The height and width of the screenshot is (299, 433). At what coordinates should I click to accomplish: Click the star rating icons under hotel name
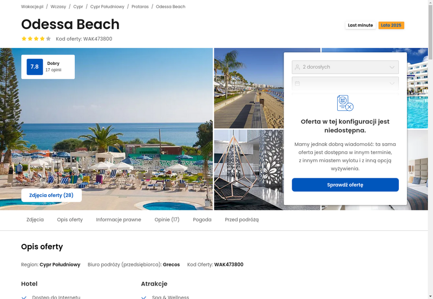(x=36, y=38)
